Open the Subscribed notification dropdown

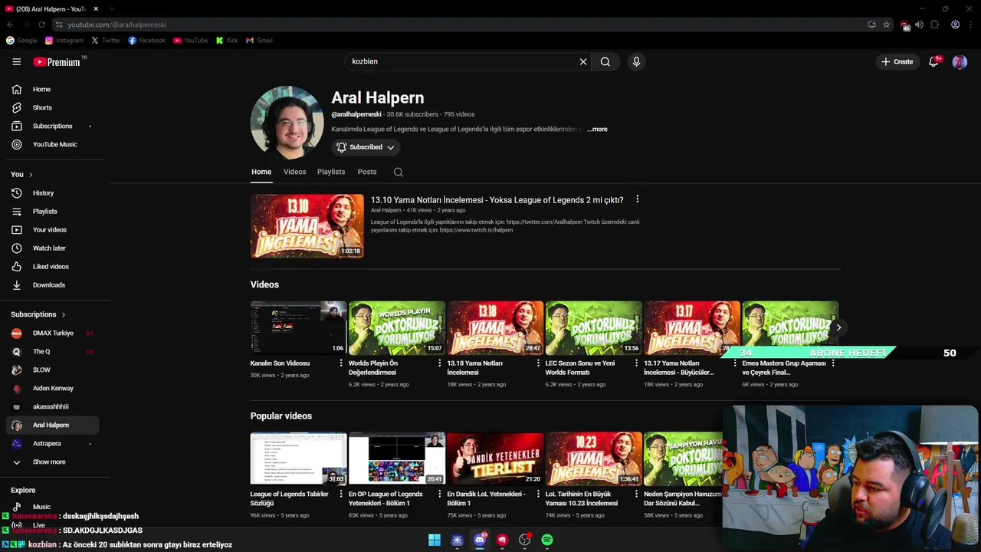366,147
